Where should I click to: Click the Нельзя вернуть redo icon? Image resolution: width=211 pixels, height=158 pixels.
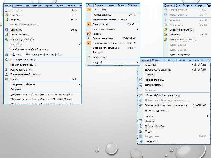(x=166, y=15)
